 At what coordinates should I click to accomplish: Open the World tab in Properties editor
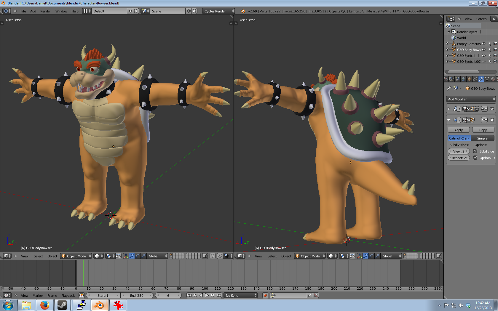463,79
